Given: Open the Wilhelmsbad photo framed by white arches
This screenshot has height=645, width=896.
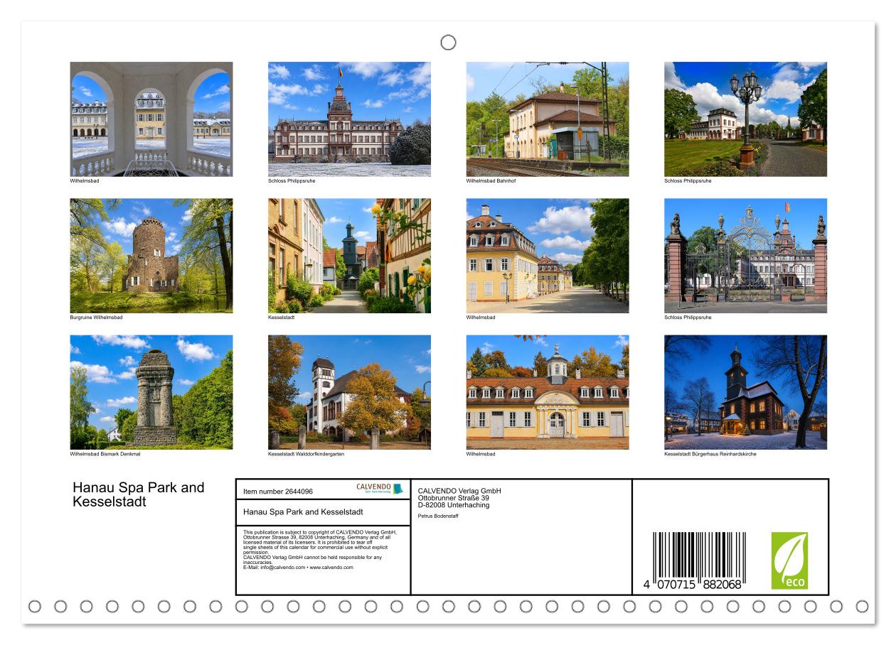Looking at the screenshot, I should click(151, 119).
